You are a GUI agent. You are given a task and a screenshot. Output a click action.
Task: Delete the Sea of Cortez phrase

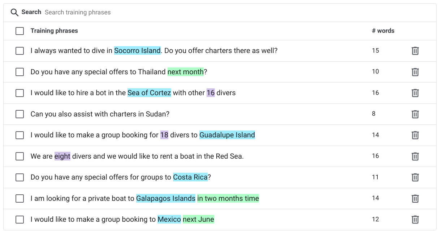[415, 93]
